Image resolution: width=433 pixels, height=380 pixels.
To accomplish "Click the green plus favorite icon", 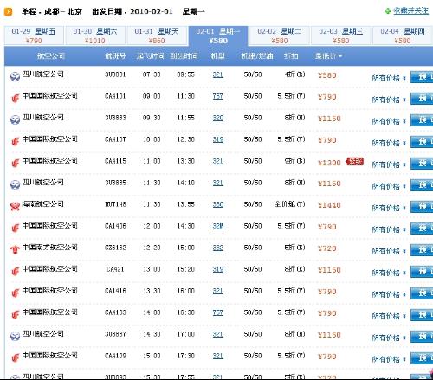I will [388, 11].
